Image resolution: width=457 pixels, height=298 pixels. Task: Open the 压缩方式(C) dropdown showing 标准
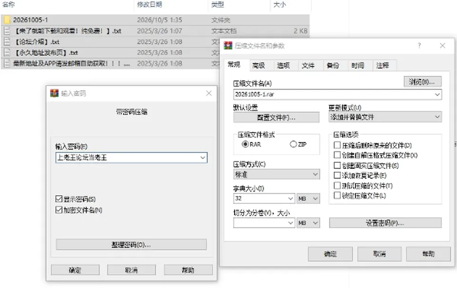[x=315, y=174]
